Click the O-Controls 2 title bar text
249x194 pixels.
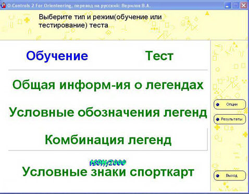(79, 6)
